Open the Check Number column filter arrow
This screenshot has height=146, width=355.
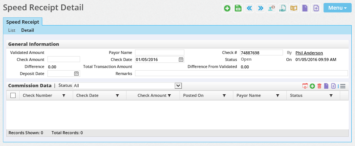click(64, 96)
